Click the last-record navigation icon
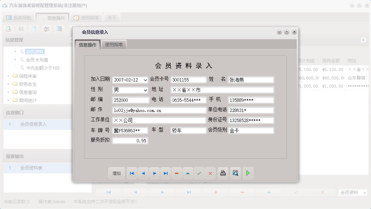 [x=166, y=173]
